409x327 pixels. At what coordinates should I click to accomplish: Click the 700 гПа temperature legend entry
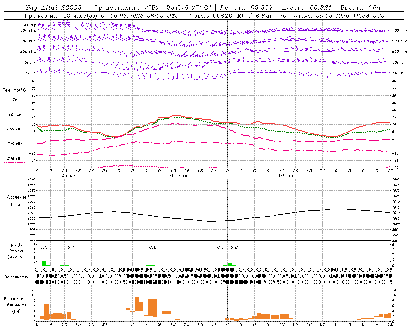coord(15,144)
